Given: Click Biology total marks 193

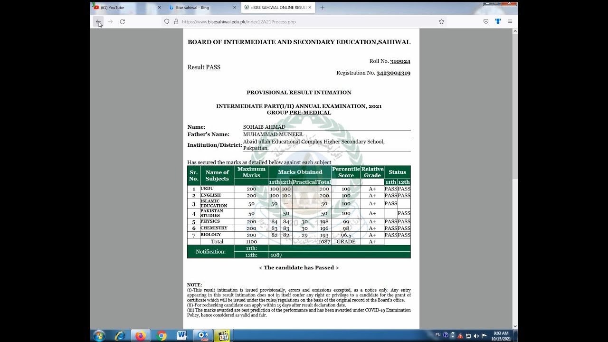Looking at the screenshot, I should point(324,235).
